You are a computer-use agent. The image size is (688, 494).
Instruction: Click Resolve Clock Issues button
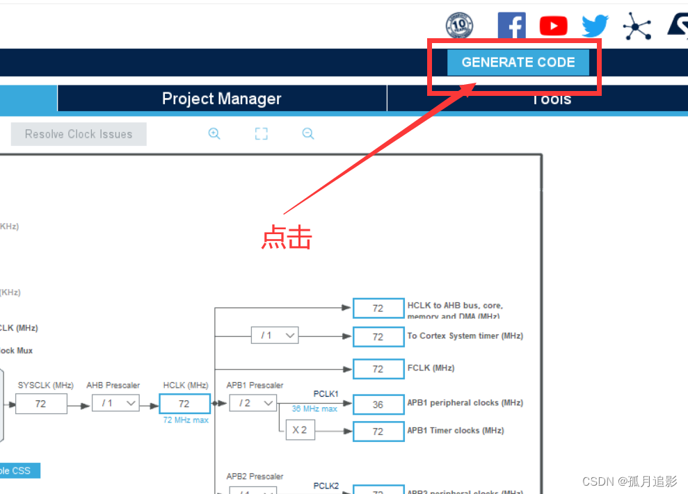pos(79,134)
